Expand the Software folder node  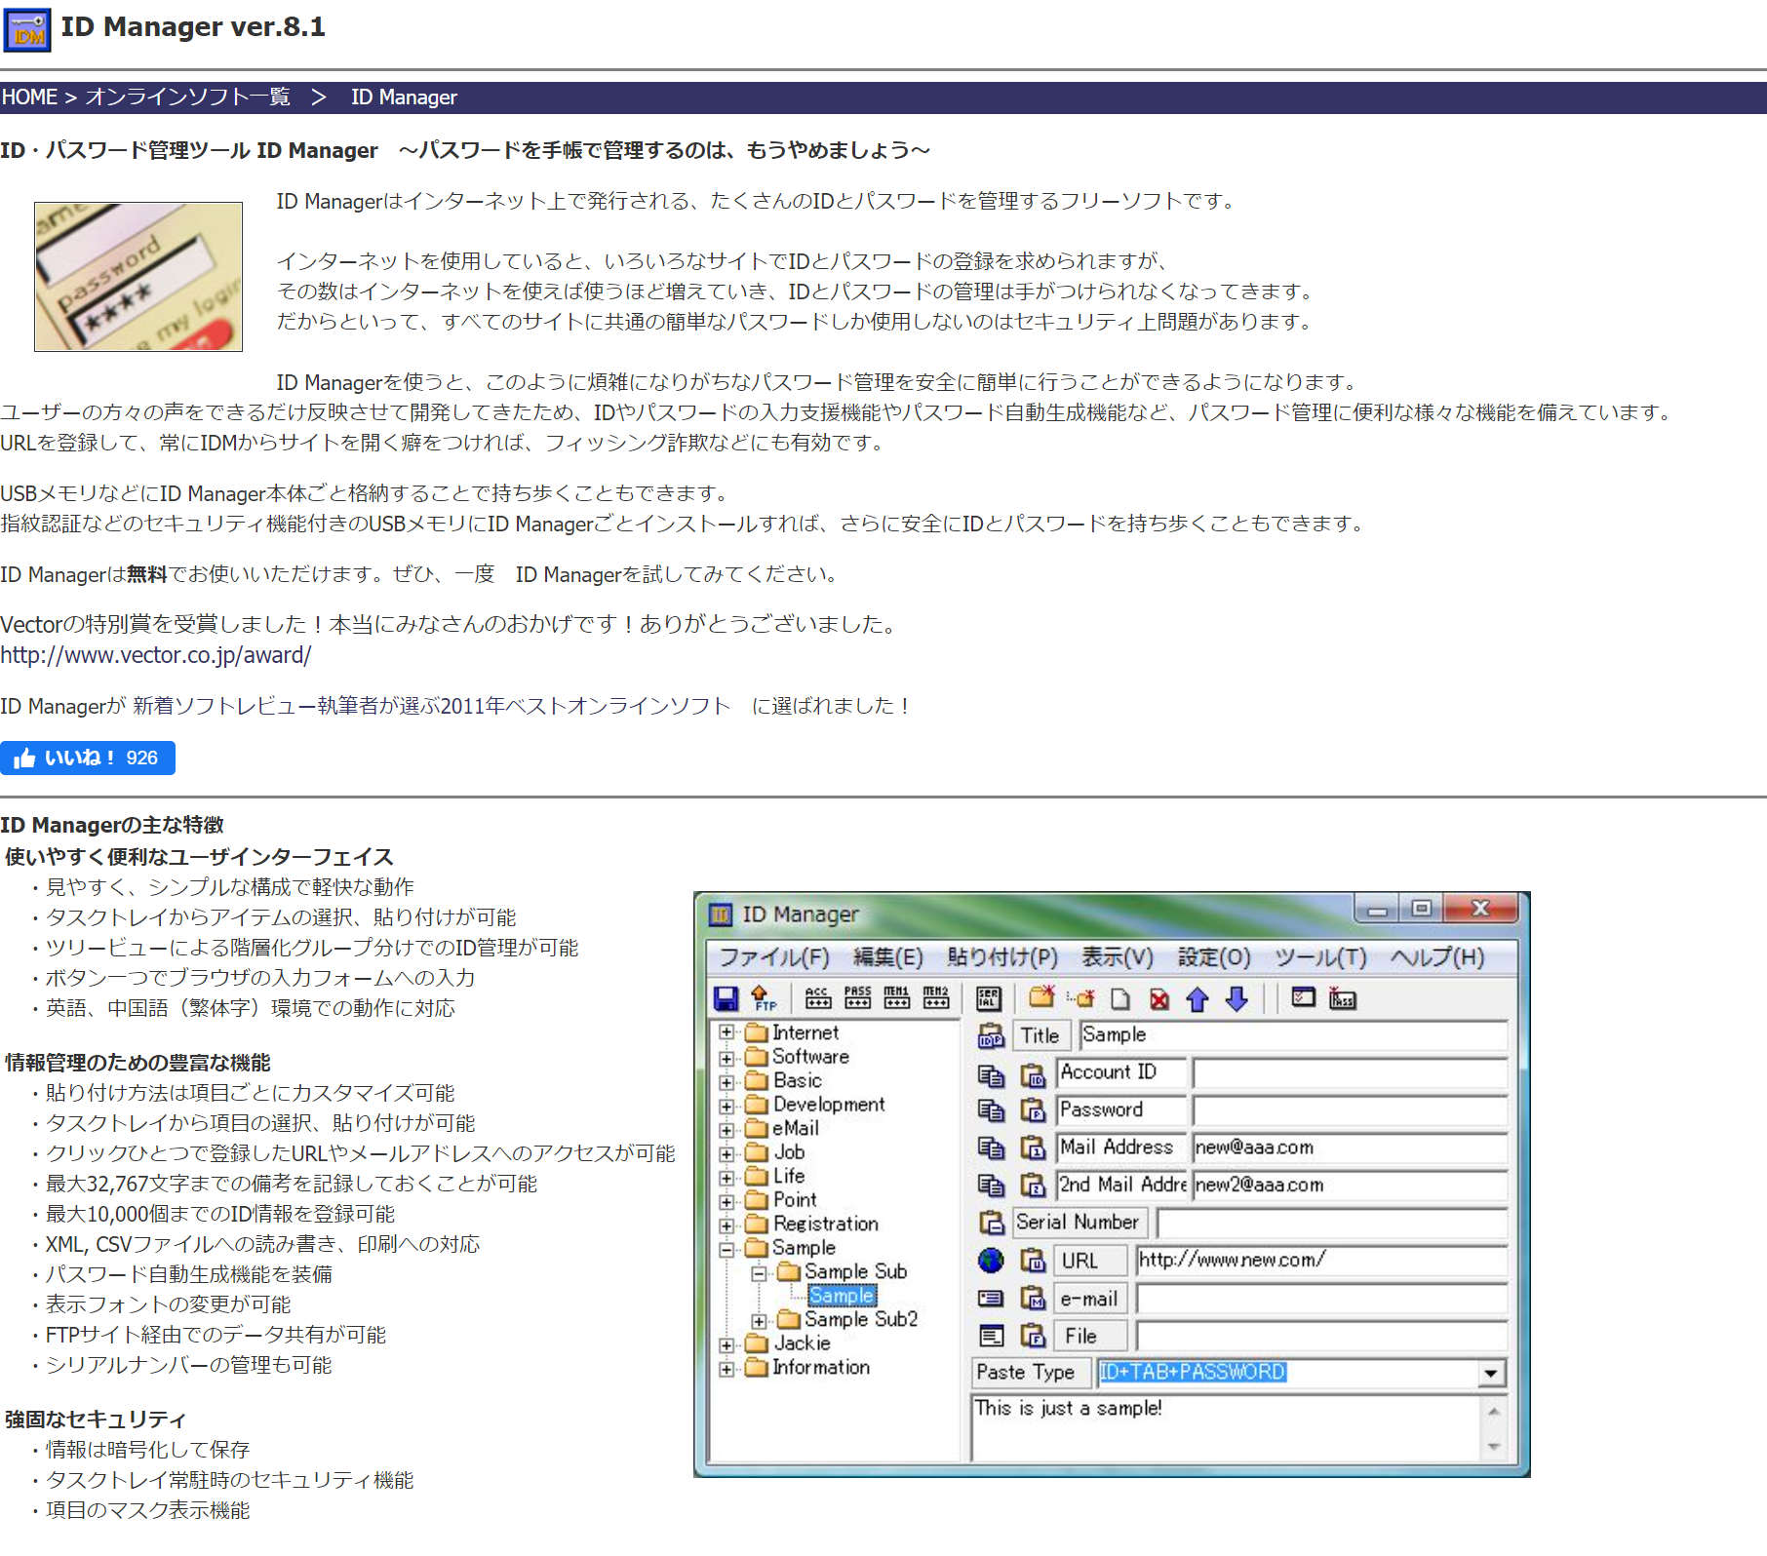726,1058
